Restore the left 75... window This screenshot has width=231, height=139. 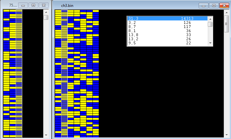[x=33, y=5]
